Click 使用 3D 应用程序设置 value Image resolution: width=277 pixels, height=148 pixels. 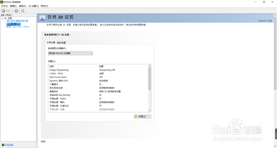pyautogui.click(x=110, y=91)
